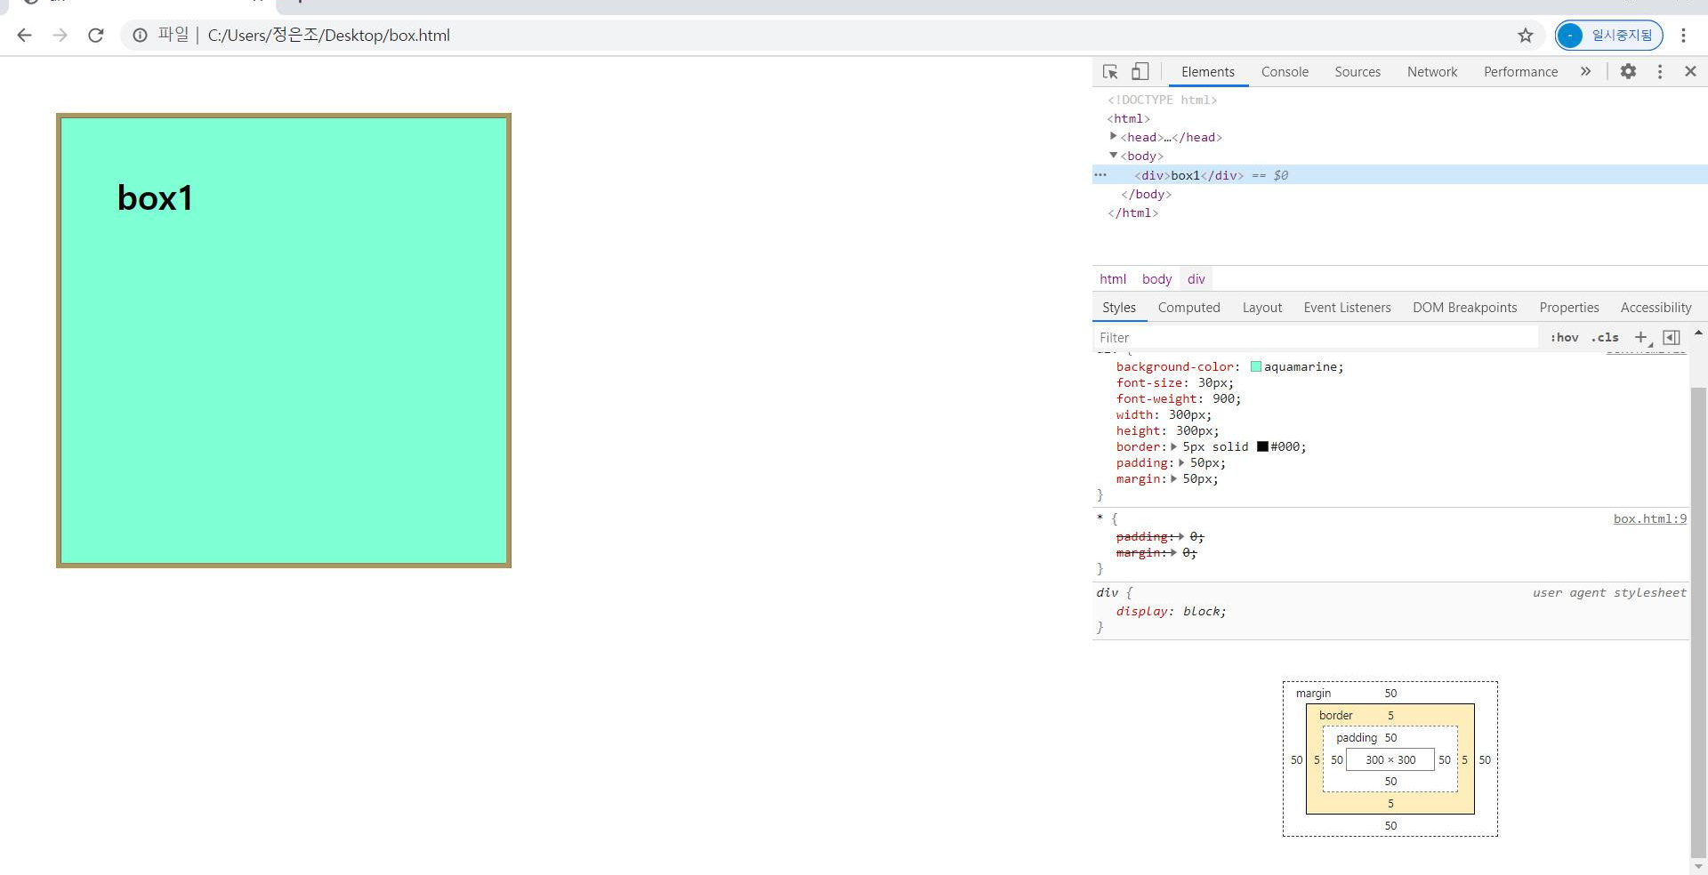Image resolution: width=1708 pixels, height=875 pixels.
Task: Switch to the Elements tab
Action: 1207,72
